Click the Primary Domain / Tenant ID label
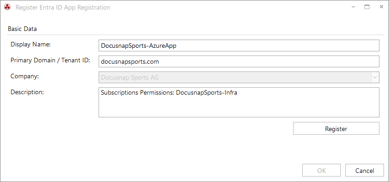Image resolution: width=389 pixels, height=182 pixels. [x=50, y=61]
